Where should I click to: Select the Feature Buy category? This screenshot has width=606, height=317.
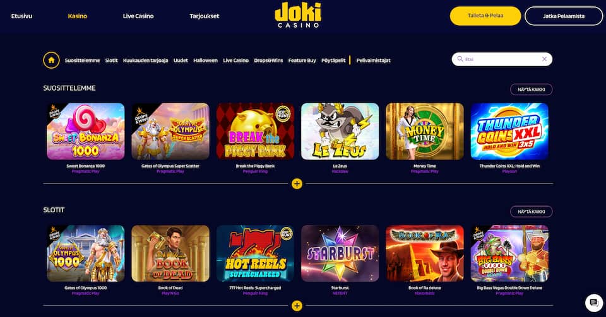point(302,61)
